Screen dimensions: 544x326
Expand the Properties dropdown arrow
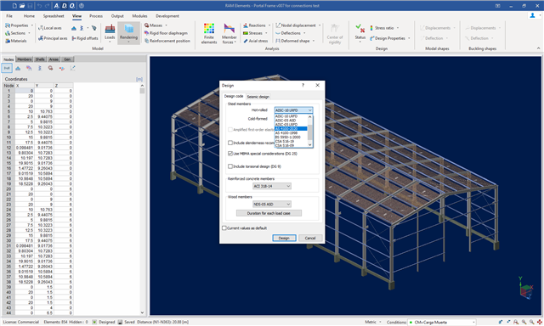(x=32, y=25)
